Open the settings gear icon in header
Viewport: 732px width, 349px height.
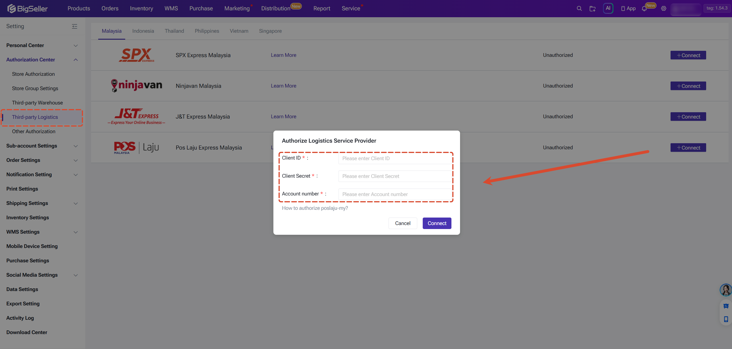663,9
